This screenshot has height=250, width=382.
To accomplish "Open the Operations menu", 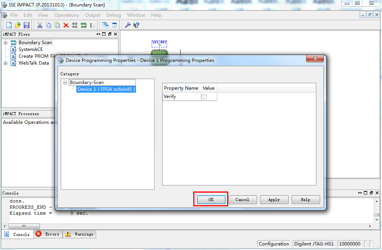I will tap(66, 15).
